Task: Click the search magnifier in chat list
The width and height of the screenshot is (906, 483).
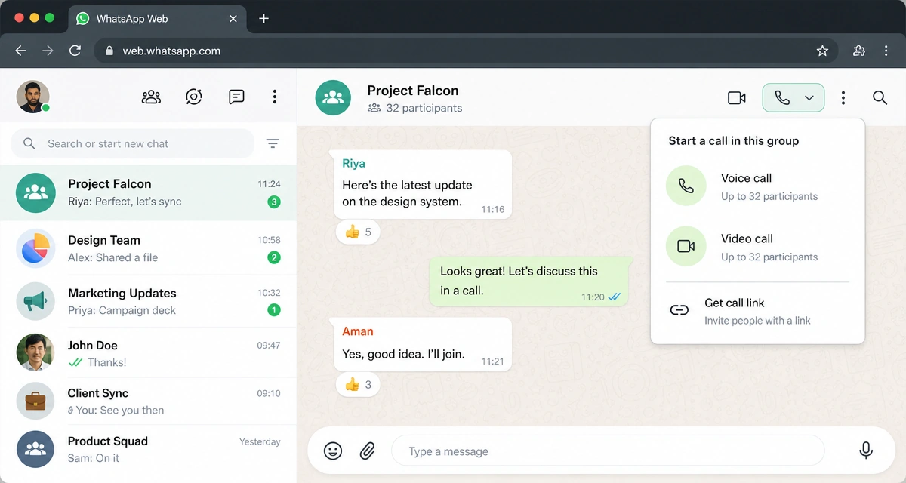Action: coord(29,143)
